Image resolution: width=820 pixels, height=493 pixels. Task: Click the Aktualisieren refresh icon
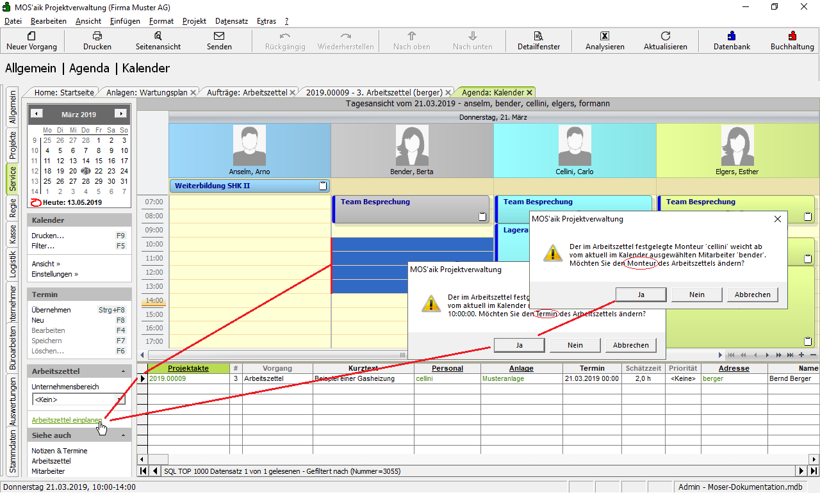pyautogui.click(x=665, y=36)
